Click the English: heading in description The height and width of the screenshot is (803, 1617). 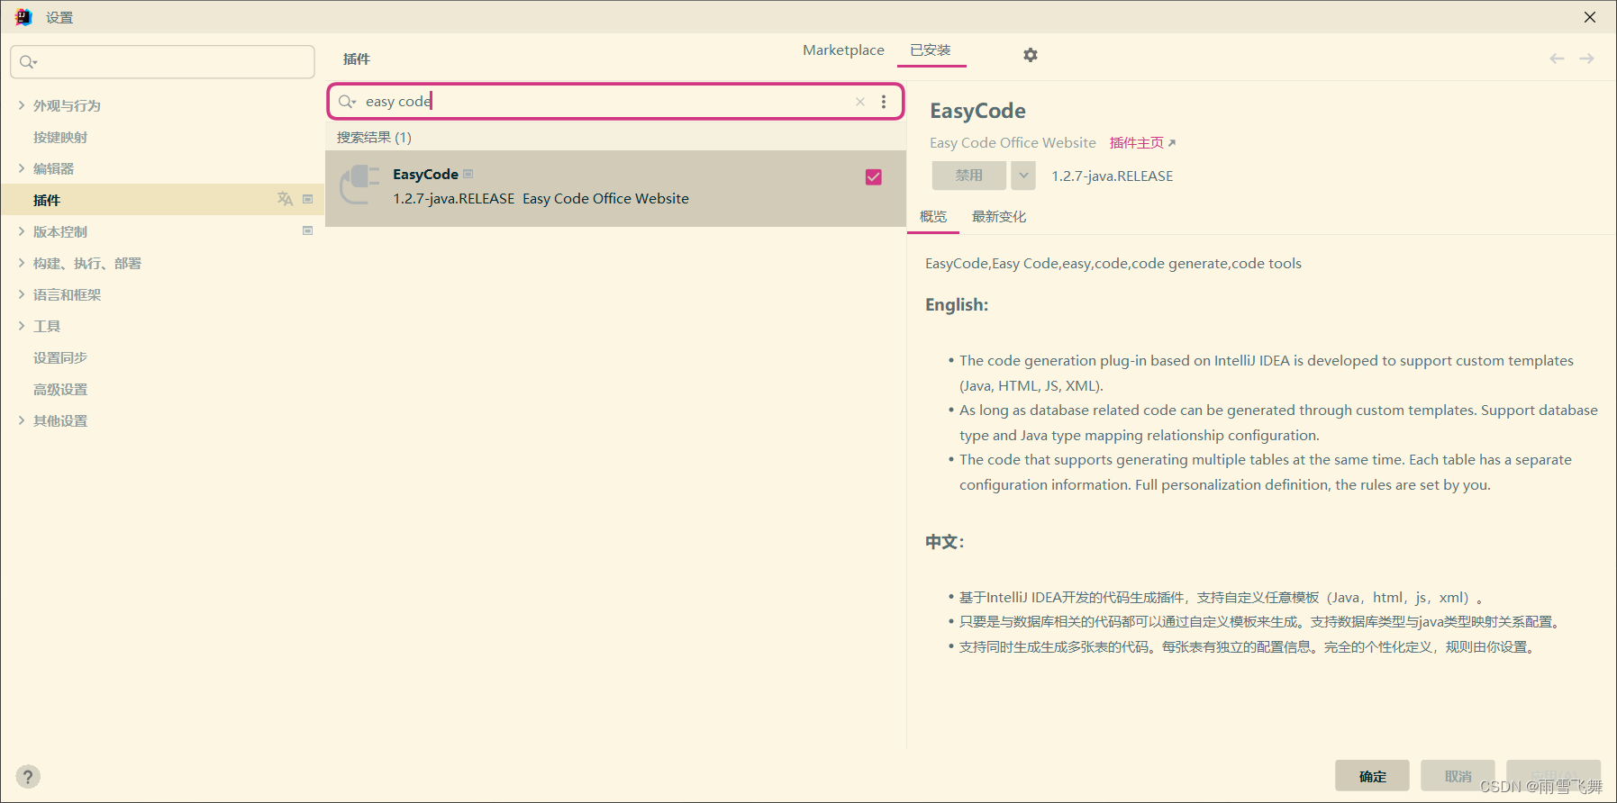pyautogui.click(x=957, y=305)
